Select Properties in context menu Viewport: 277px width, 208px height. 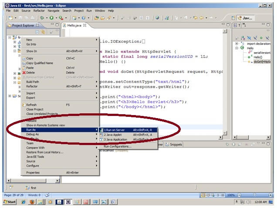click(x=60, y=172)
